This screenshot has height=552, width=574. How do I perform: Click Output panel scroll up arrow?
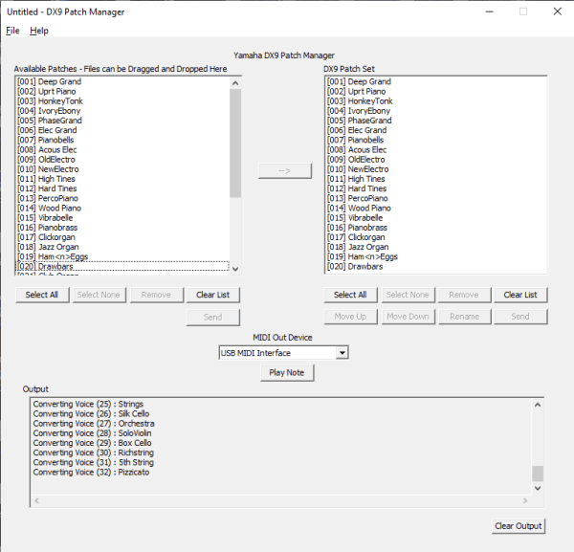pyautogui.click(x=538, y=403)
